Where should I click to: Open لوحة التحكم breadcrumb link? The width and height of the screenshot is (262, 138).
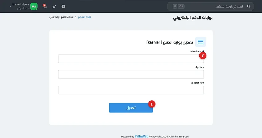85,17
